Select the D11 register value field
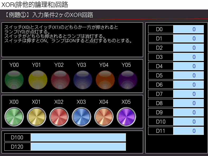Viewport: 208px width, 156px height. click(x=188, y=131)
